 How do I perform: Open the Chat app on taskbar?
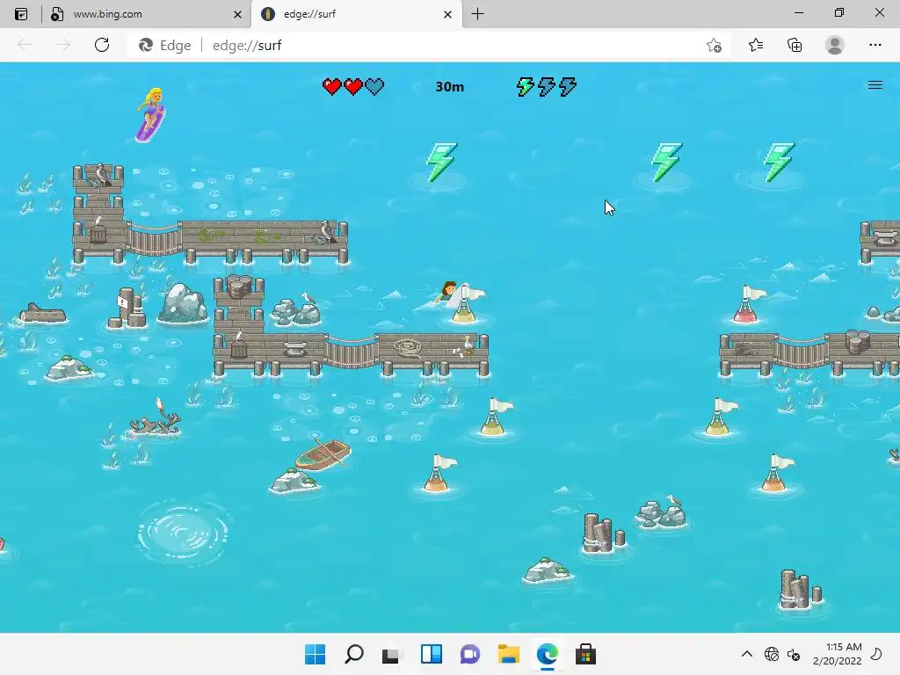coord(469,654)
